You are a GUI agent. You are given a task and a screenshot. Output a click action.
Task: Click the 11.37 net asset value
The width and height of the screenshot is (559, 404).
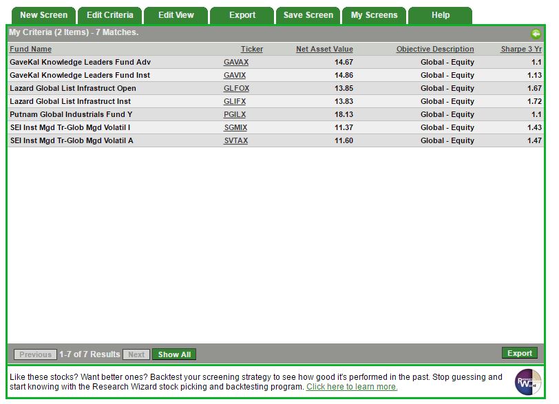point(344,127)
